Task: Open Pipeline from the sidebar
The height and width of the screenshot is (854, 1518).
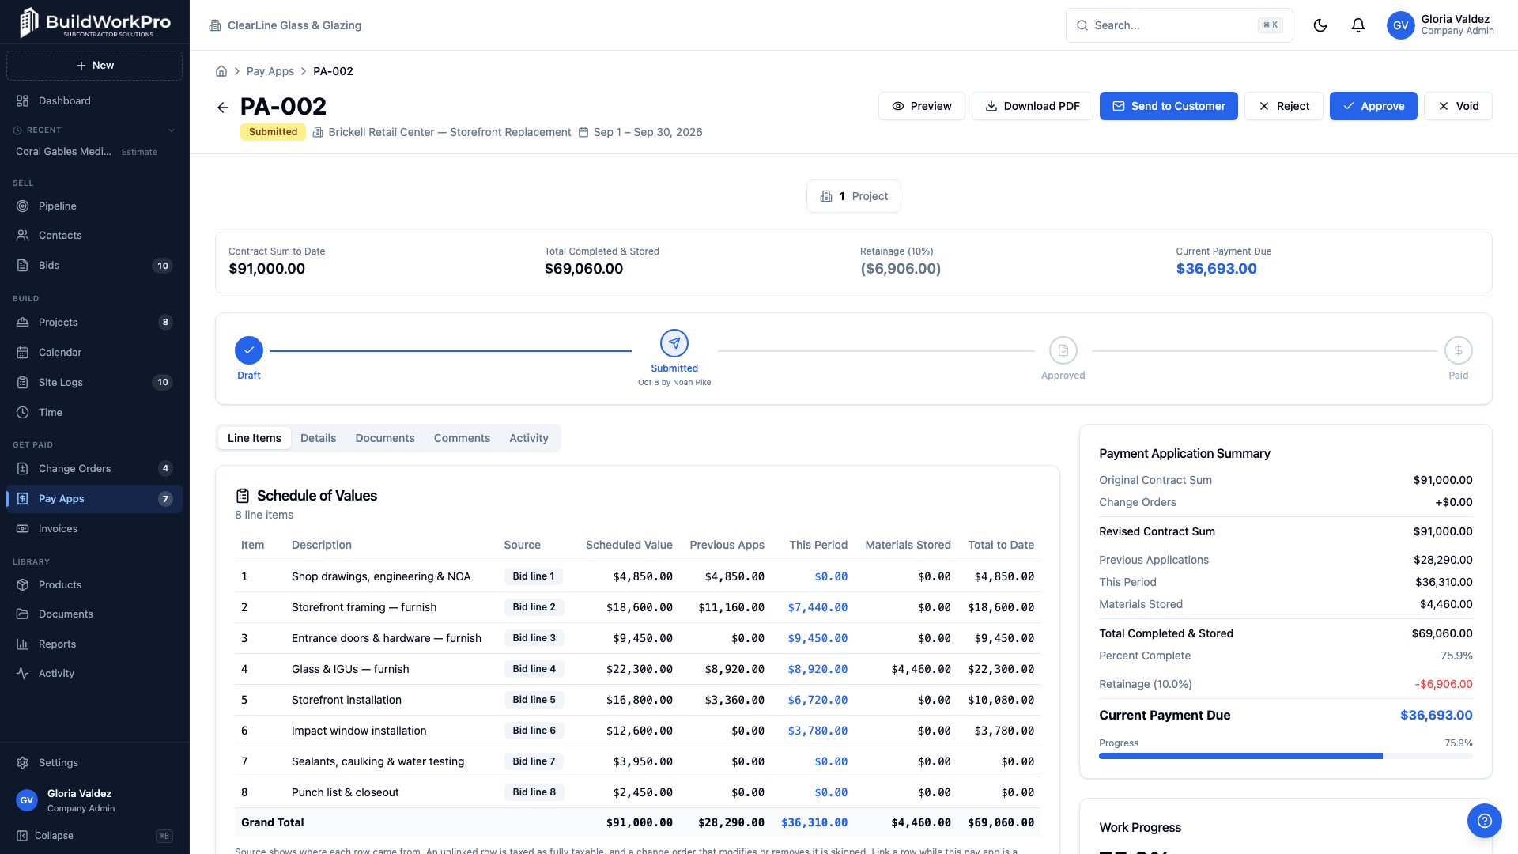Action: coord(94,206)
